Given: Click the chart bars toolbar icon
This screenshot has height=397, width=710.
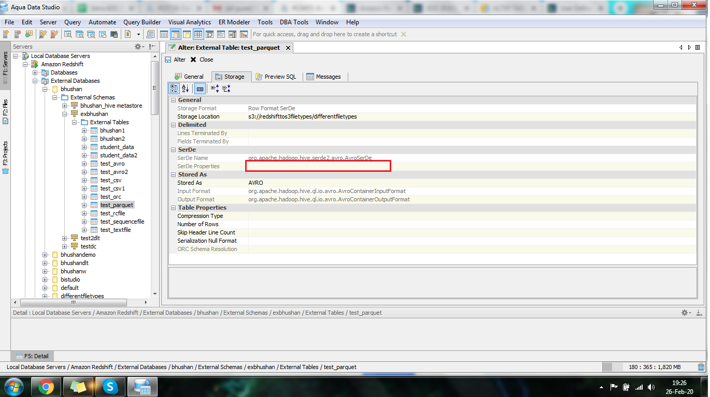Looking at the screenshot, I should [244, 34].
